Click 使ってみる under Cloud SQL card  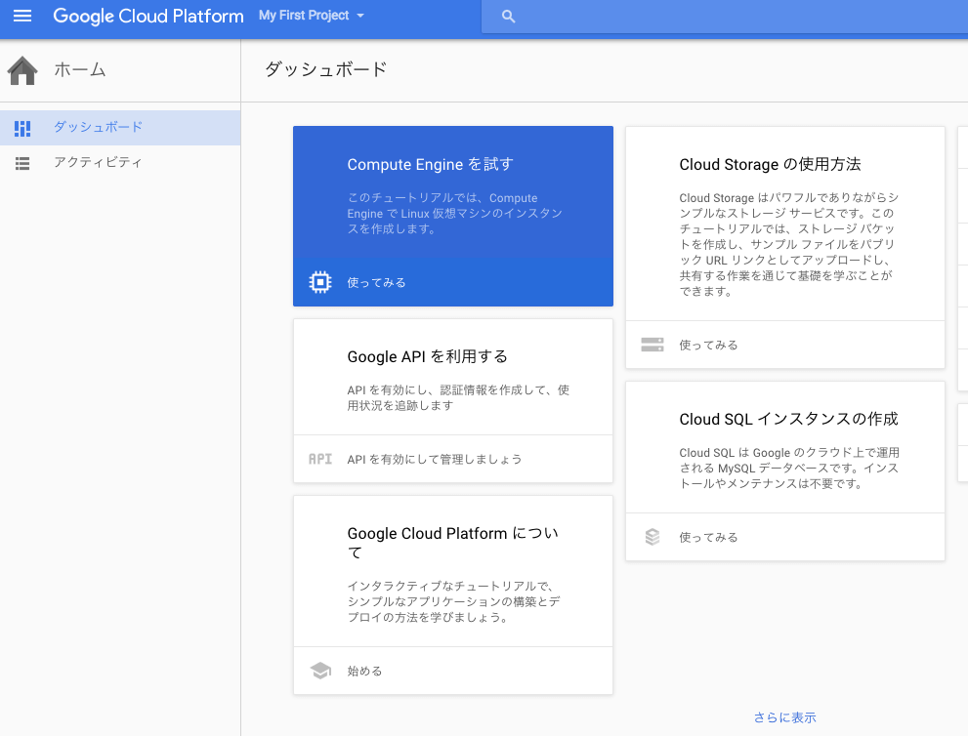(x=708, y=537)
